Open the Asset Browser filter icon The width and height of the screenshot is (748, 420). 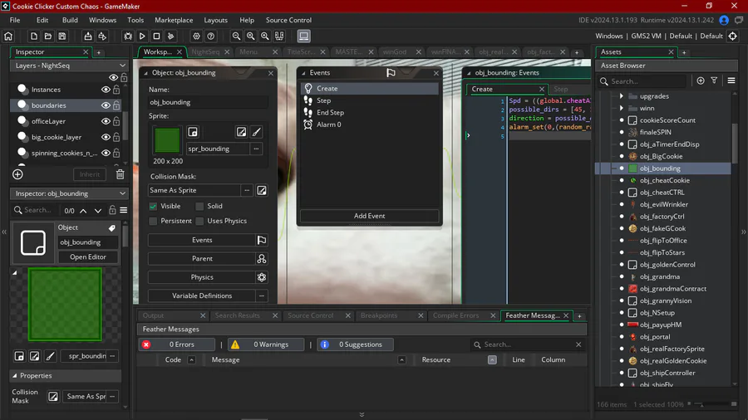click(x=714, y=81)
